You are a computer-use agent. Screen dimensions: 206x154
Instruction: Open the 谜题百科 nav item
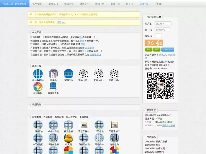[84, 4]
